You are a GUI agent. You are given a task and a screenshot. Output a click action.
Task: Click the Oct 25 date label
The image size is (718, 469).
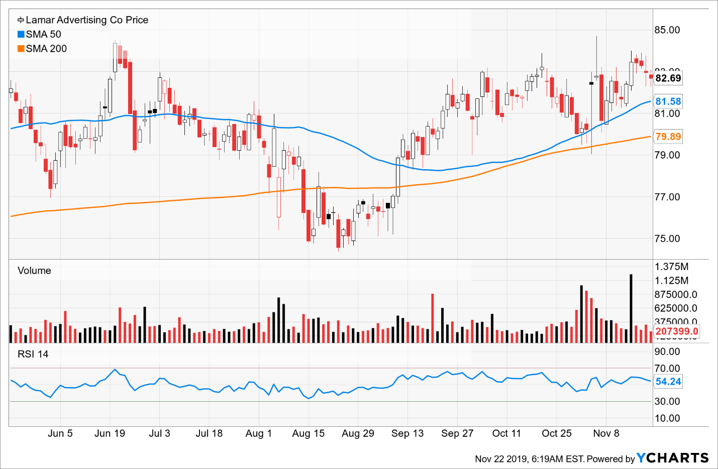[x=557, y=433]
